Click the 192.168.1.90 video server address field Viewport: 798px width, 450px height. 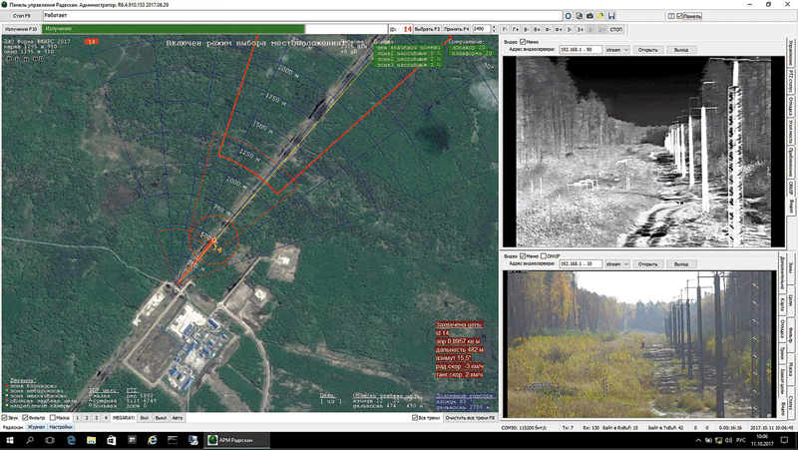[581, 50]
